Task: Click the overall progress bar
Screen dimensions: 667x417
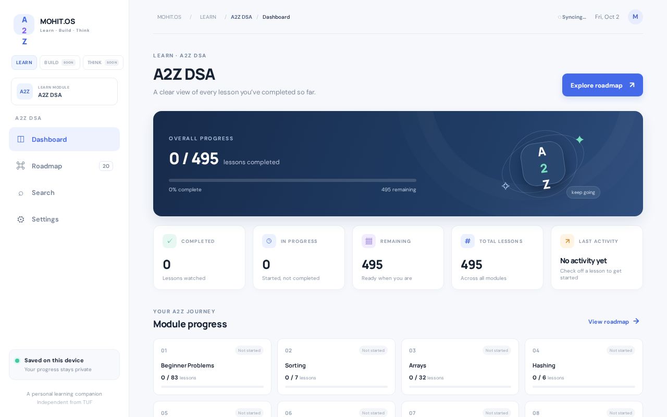Action: [x=292, y=180]
